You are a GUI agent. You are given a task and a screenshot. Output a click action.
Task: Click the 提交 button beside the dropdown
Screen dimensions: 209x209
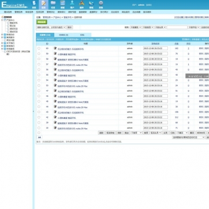coord(69,27)
